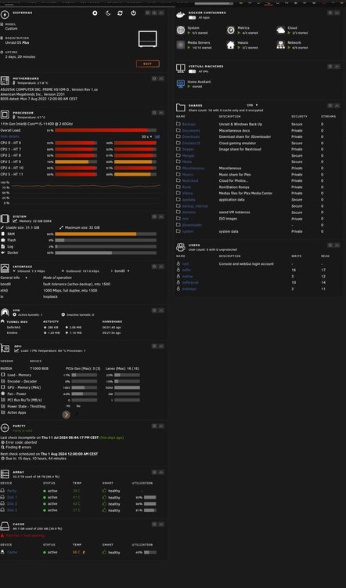Open the Parity device link
Screen dimensions: 346x588
(x=12, y=491)
